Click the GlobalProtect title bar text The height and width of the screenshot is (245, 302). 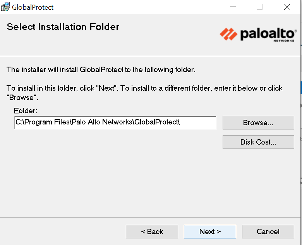coord(33,7)
